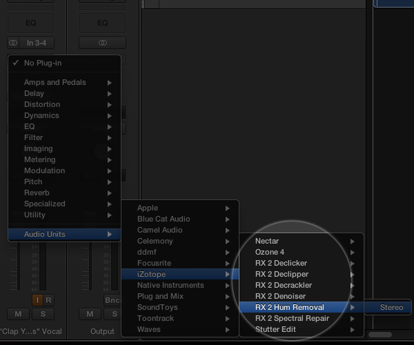This screenshot has height=345, width=414.
Task: Open the Dynamics submenu
Action: pos(64,116)
